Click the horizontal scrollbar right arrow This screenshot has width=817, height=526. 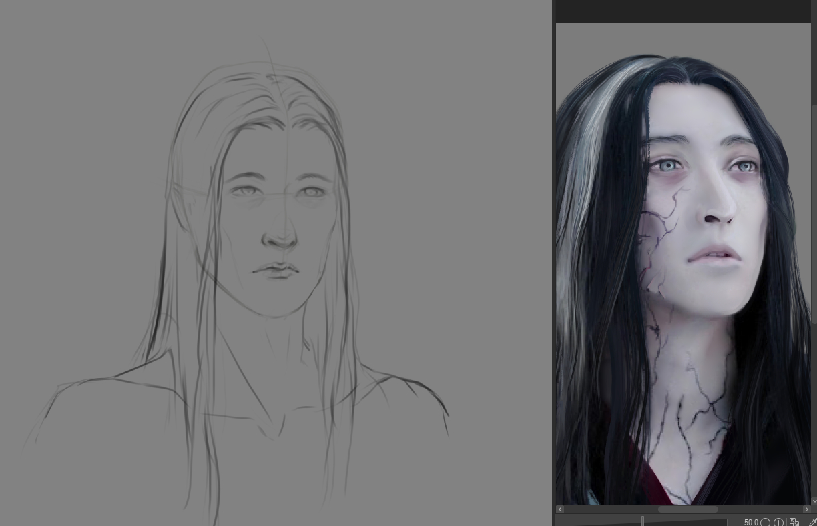(x=806, y=509)
